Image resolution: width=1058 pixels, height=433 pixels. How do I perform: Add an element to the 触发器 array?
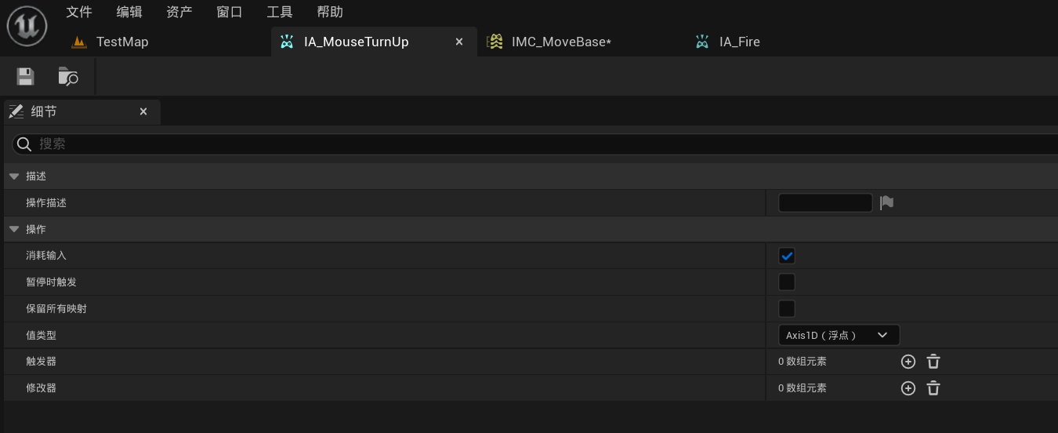[x=908, y=362]
